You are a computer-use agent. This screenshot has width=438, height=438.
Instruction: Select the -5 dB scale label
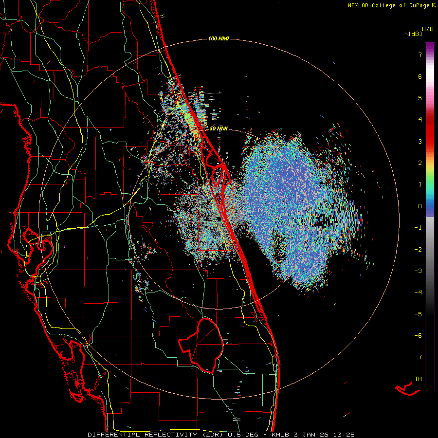(418, 314)
